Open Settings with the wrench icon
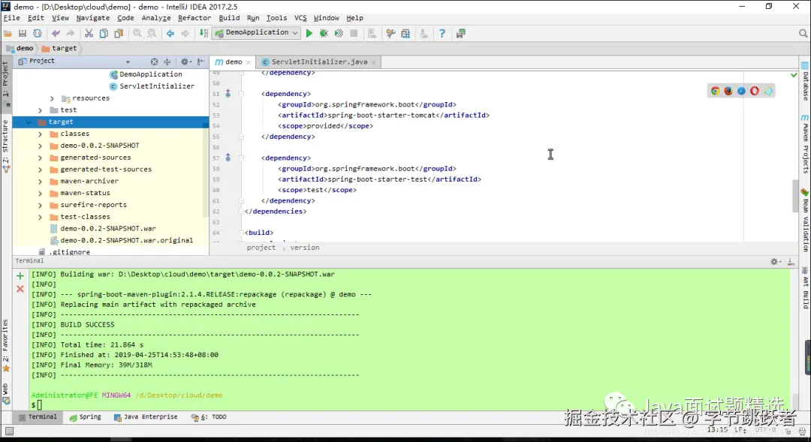Viewport: 811px width, 442px height. point(390,33)
